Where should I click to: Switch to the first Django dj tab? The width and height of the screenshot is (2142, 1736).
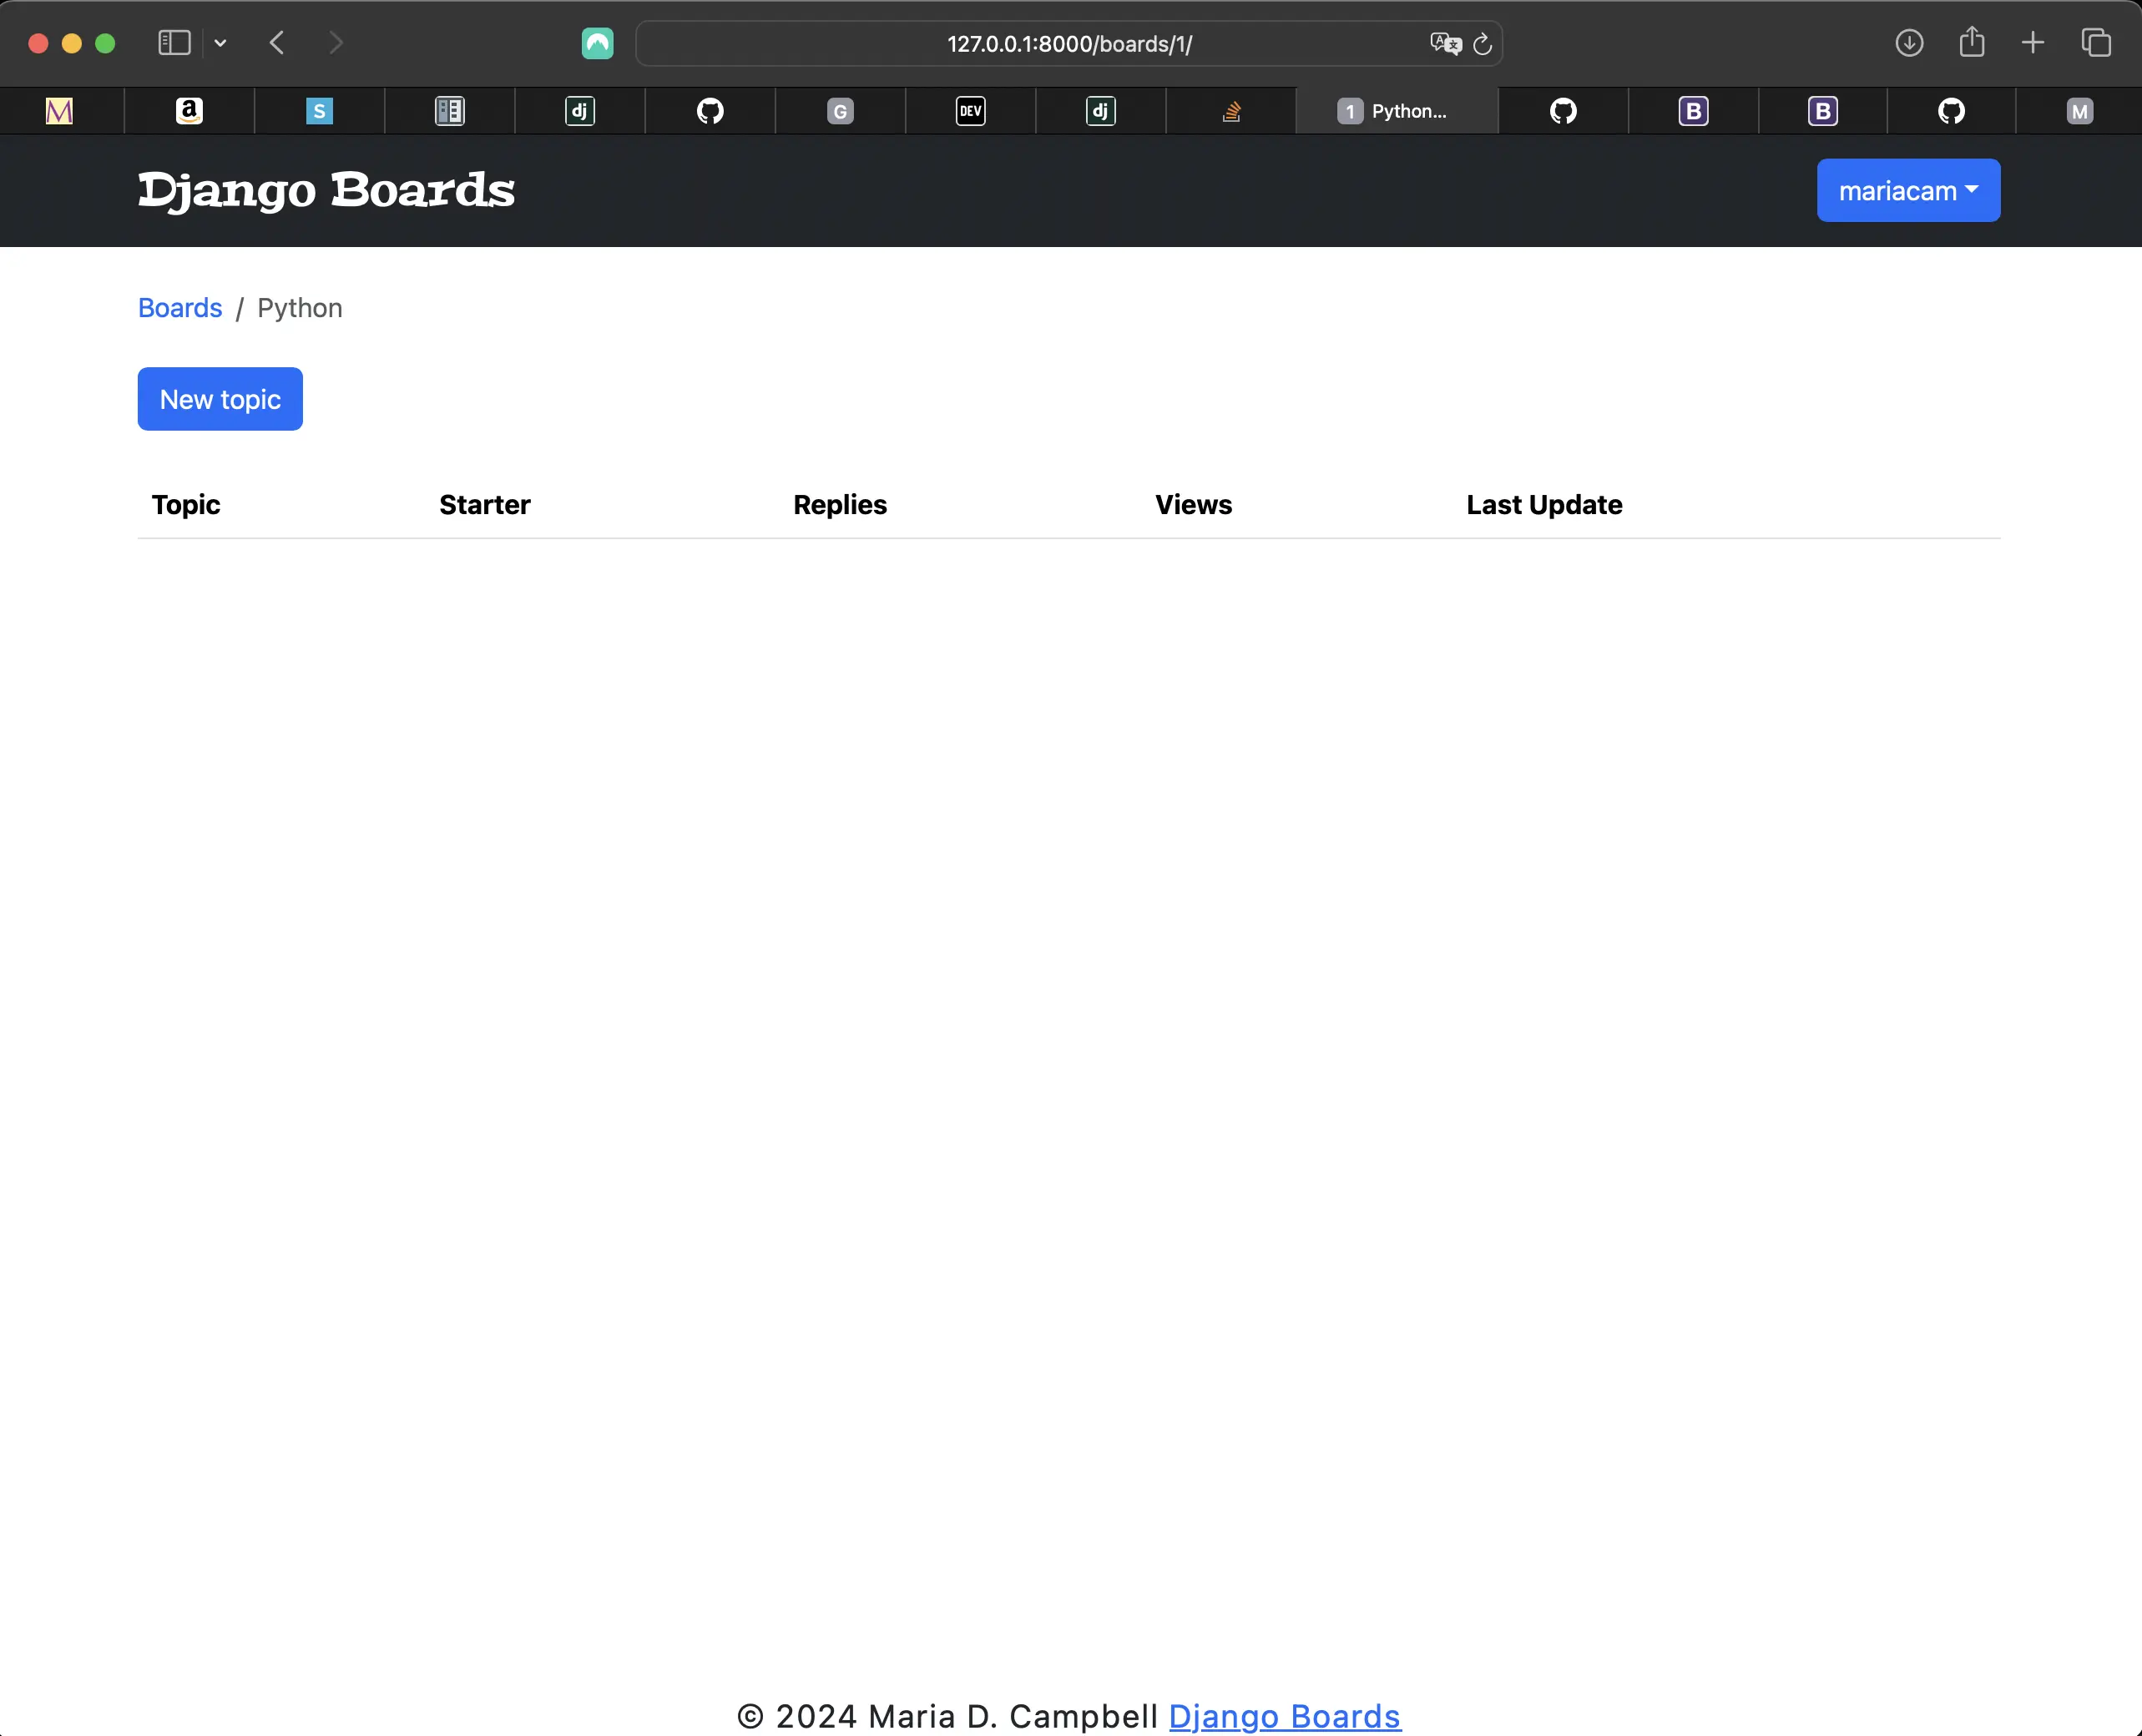tap(580, 111)
